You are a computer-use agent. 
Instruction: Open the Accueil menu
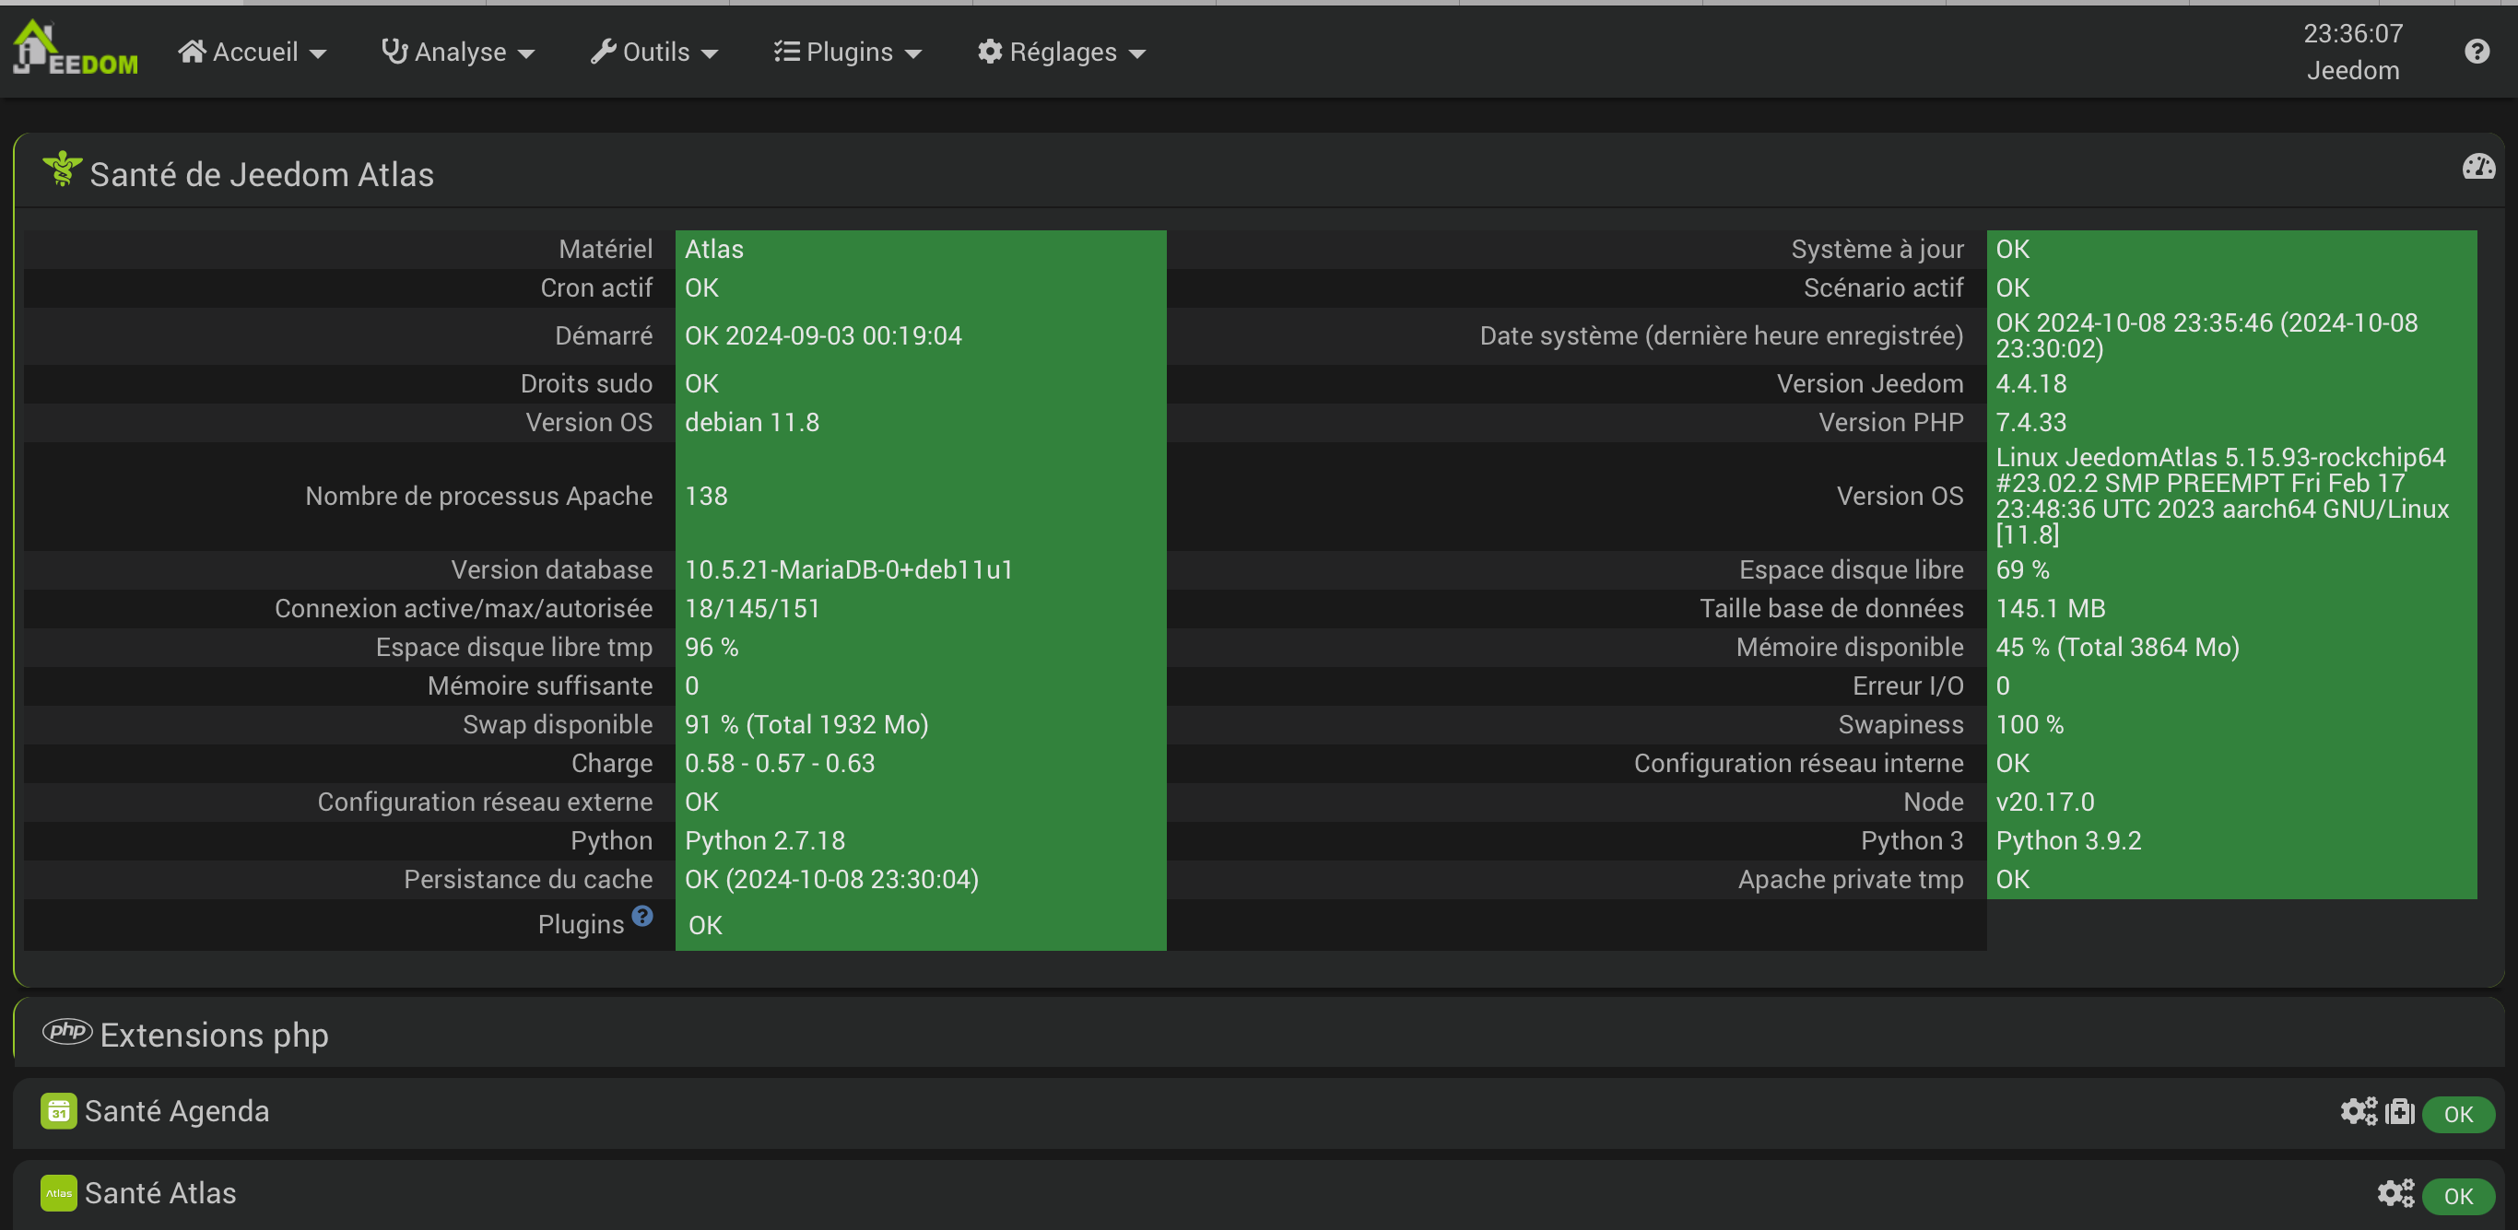(x=253, y=52)
